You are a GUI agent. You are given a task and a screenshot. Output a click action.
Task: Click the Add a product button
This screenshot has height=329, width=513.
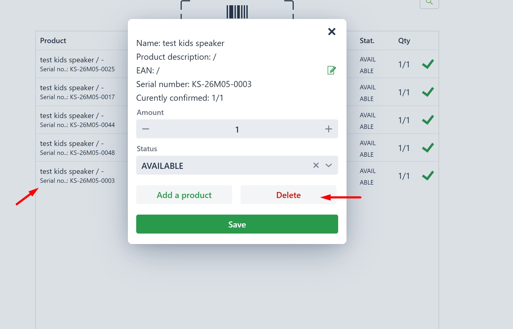pos(184,195)
